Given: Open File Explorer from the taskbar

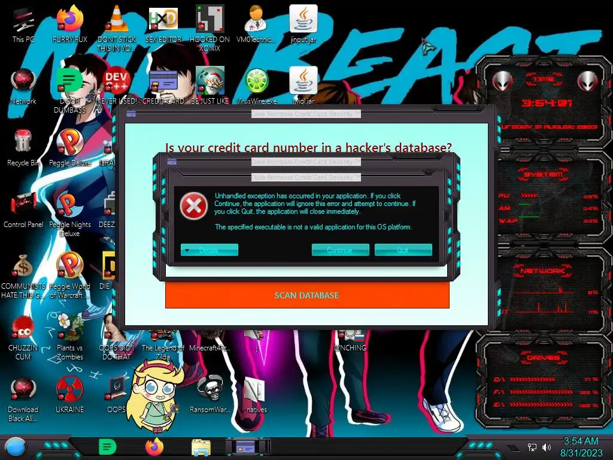Looking at the screenshot, I should [201, 447].
